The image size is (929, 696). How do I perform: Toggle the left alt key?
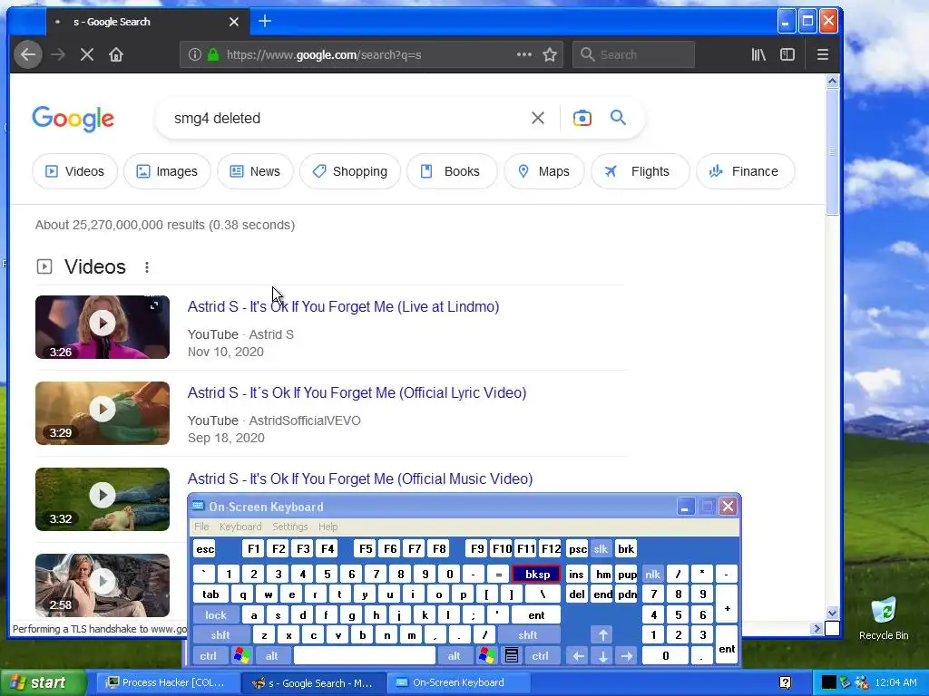271,656
